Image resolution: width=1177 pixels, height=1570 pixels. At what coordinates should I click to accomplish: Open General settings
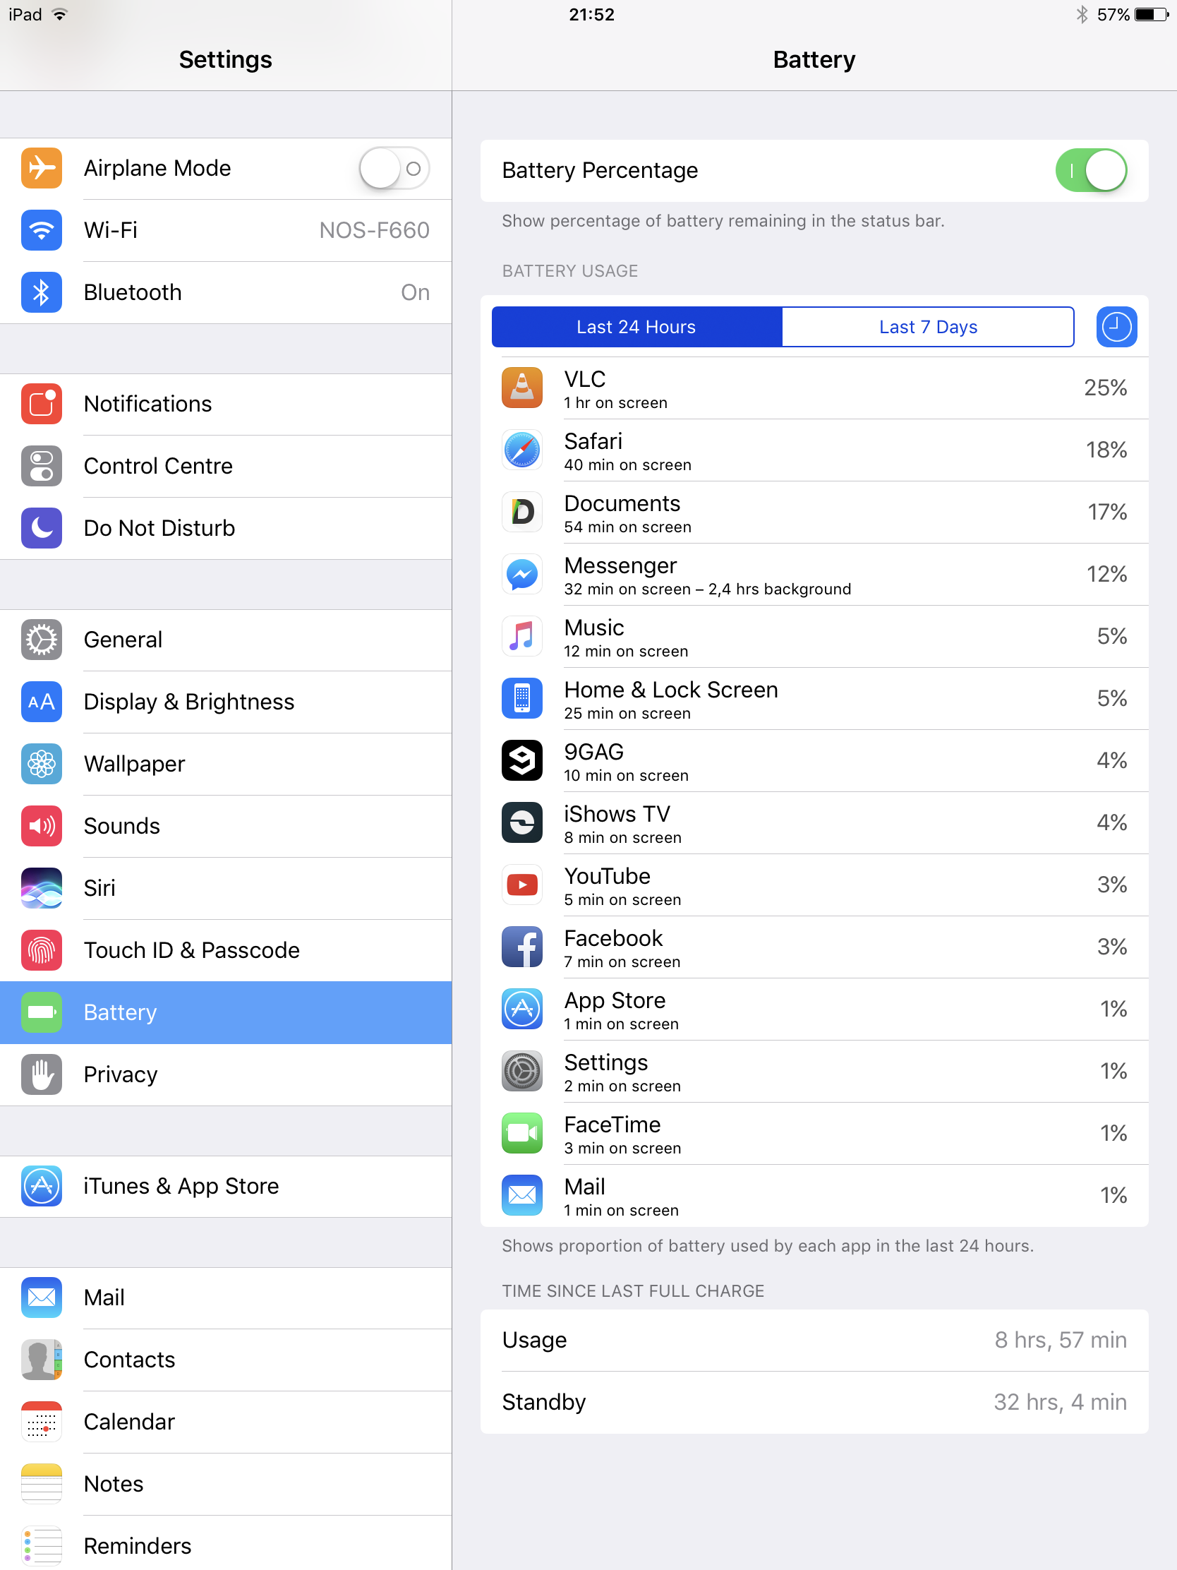pyautogui.click(x=226, y=640)
